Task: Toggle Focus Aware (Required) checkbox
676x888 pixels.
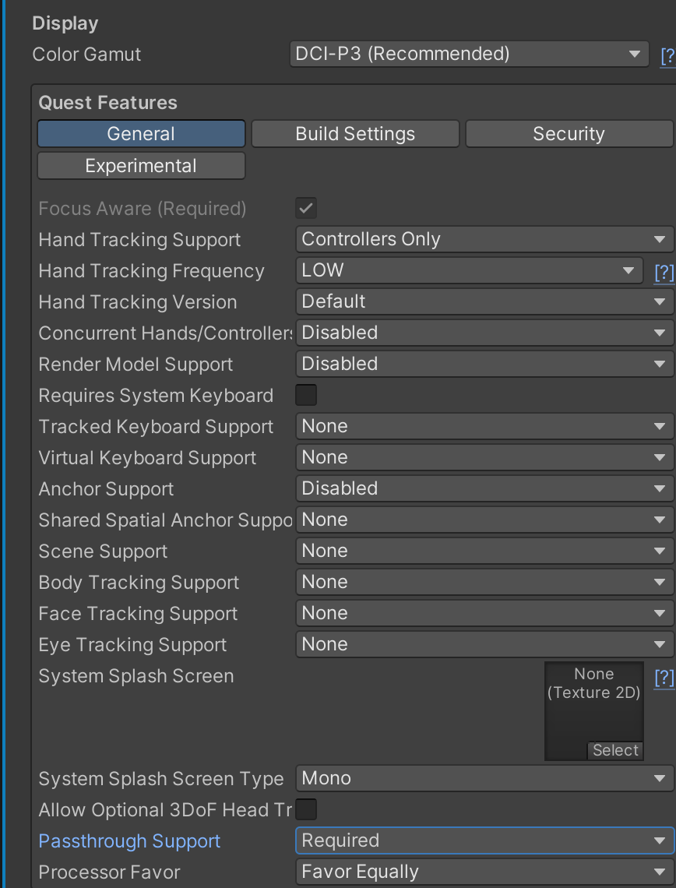Action: (x=306, y=209)
